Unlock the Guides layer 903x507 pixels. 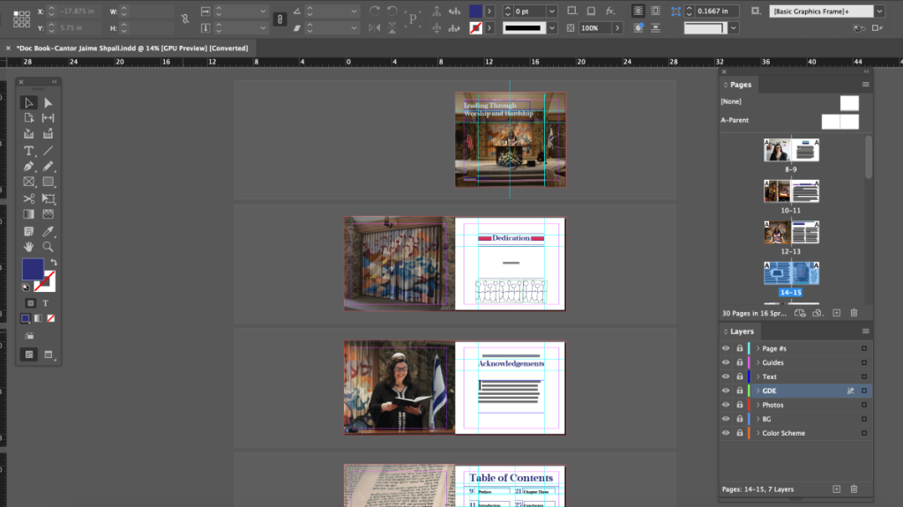(738, 362)
